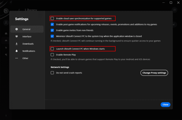Click the General gear icon
This screenshot has width=182, height=120.
pos(17,29)
